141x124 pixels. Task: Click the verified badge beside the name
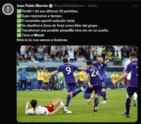pos(51,6)
